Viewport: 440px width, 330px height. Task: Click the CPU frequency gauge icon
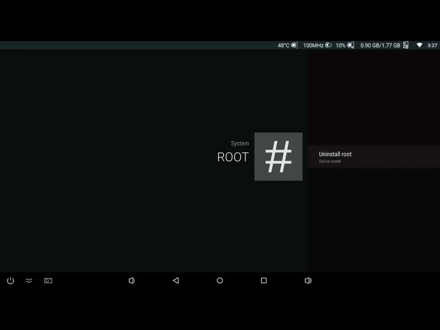(x=328, y=45)
